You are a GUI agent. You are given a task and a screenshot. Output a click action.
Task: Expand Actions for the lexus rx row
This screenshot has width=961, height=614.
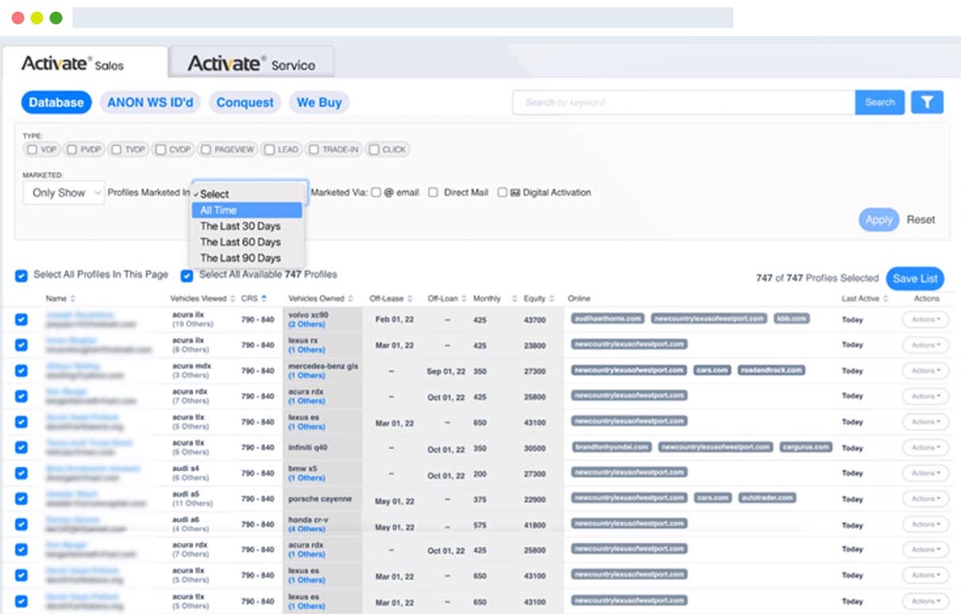click(x=925, y=345)
